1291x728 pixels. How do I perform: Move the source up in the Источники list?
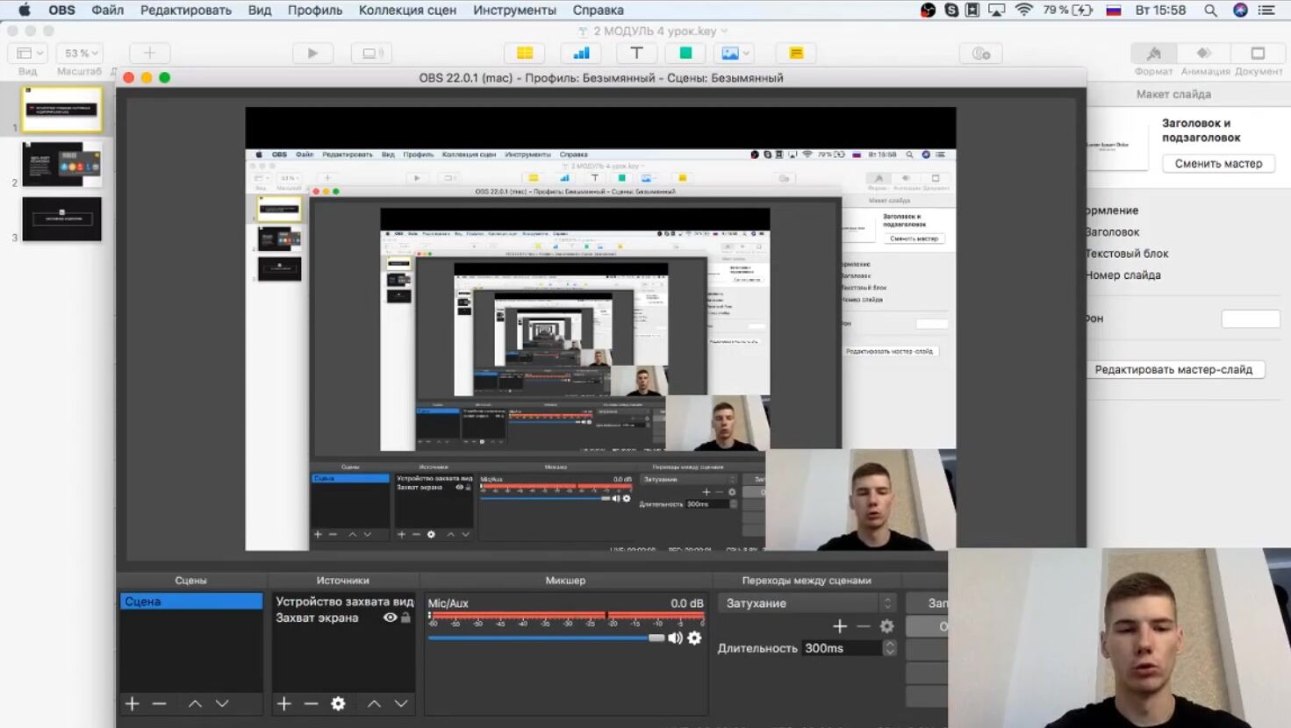[x=374, y=703]
